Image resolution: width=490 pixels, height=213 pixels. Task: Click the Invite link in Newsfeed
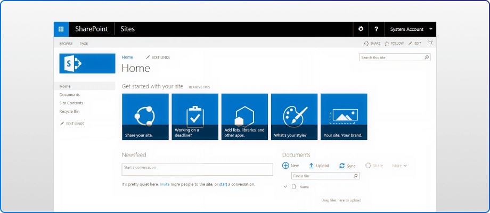click(165, 184)
